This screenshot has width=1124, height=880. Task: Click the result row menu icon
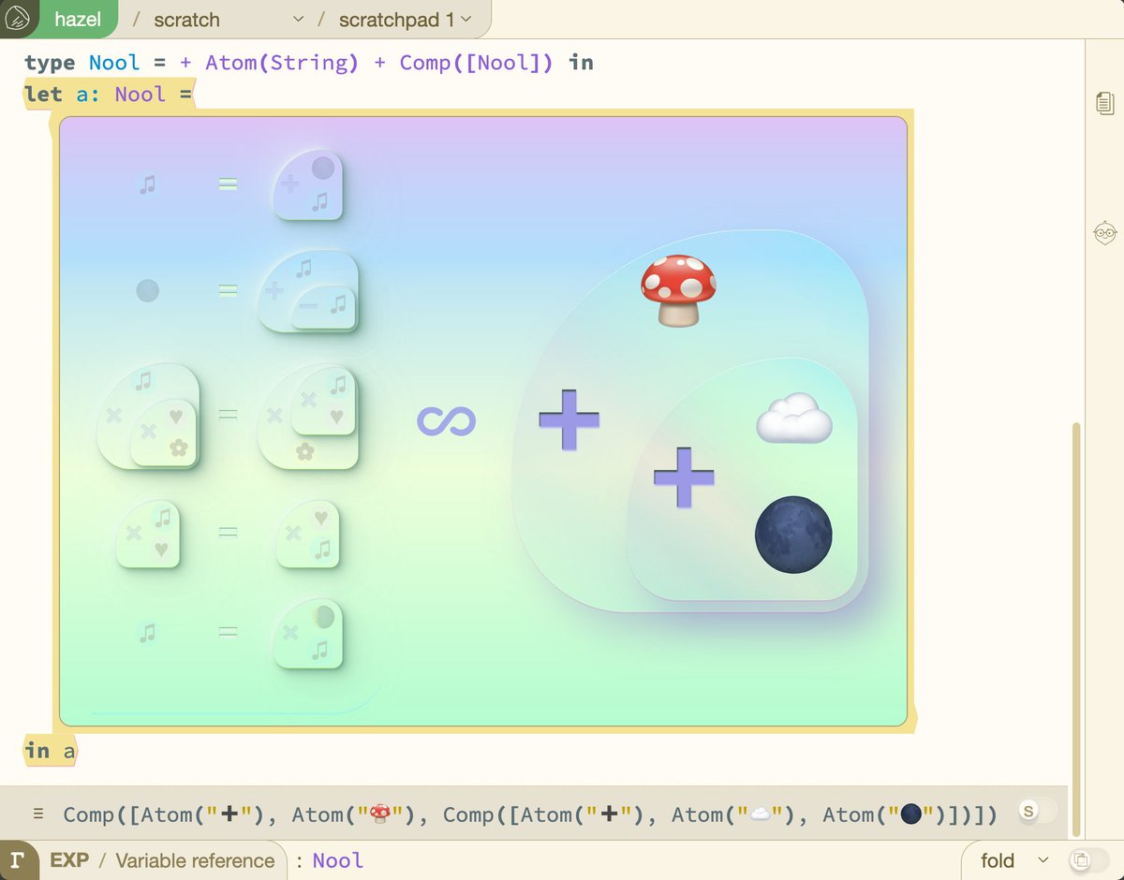tap(38, 814)
